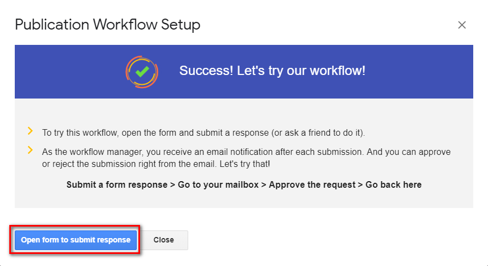Image resolution: width=488 pixels, height=266 pixels.
Task: Open form to submit response
Action: 75,240
